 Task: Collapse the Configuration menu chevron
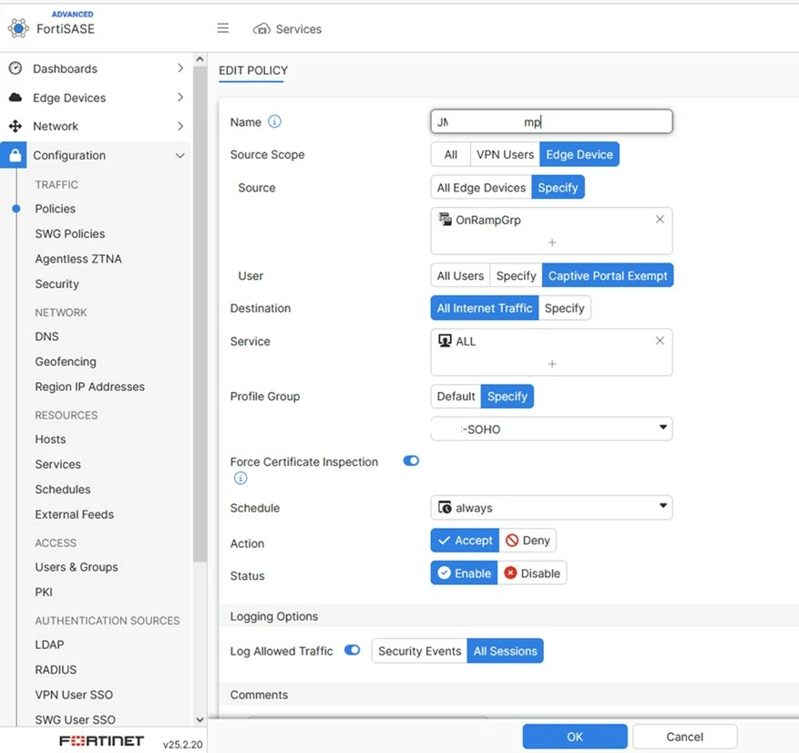(179, 156)
